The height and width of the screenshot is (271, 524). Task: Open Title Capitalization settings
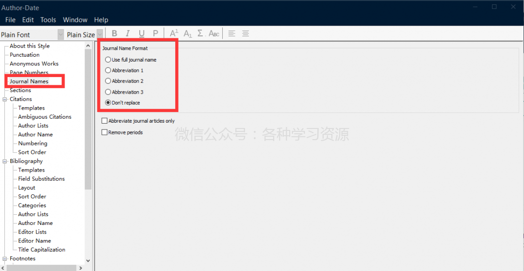point(42,250)
